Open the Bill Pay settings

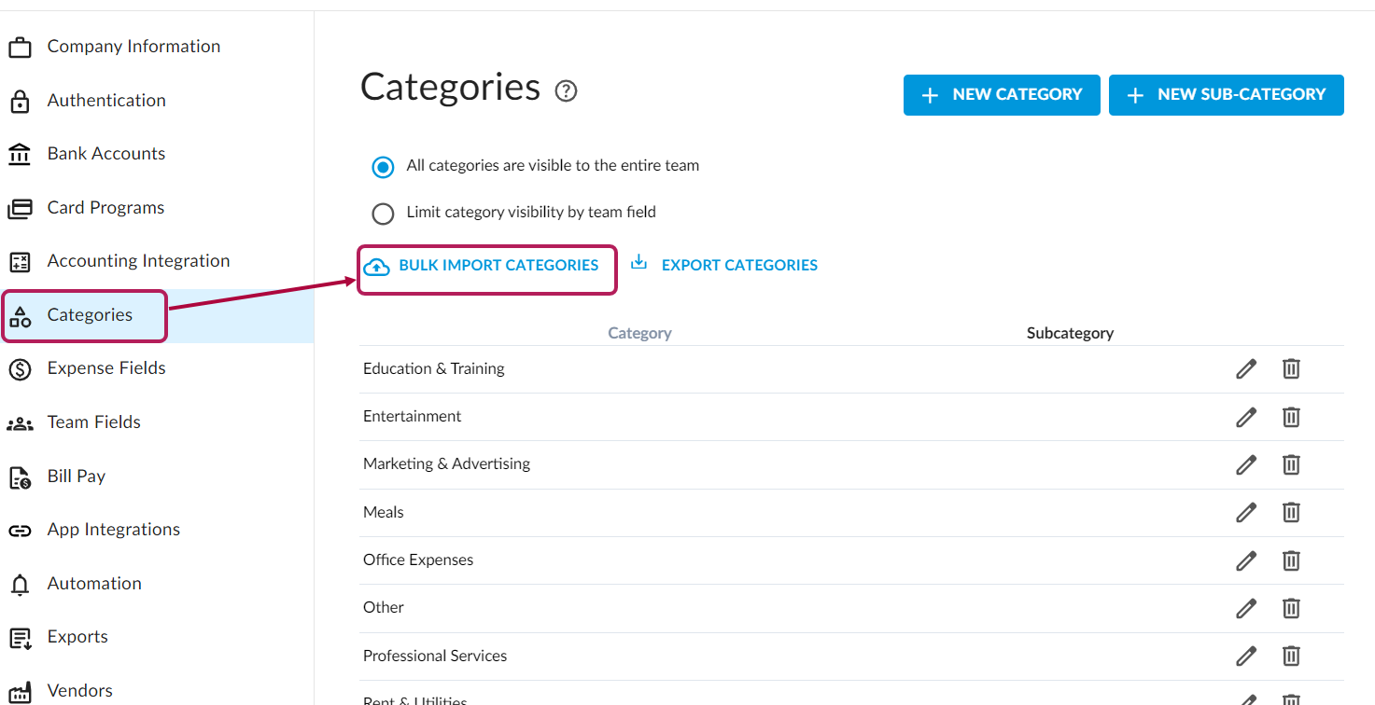tap(77, 477)
